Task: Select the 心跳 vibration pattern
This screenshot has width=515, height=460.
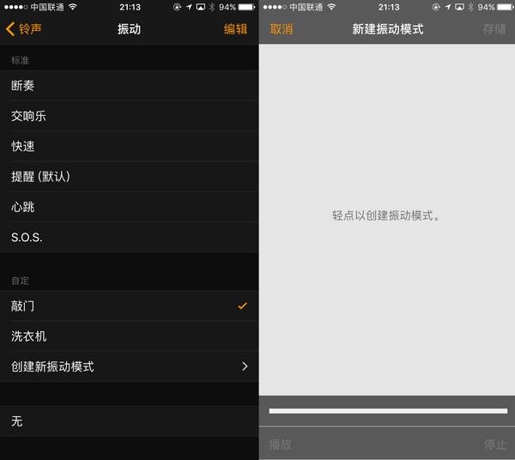Action: click(129, 207)
